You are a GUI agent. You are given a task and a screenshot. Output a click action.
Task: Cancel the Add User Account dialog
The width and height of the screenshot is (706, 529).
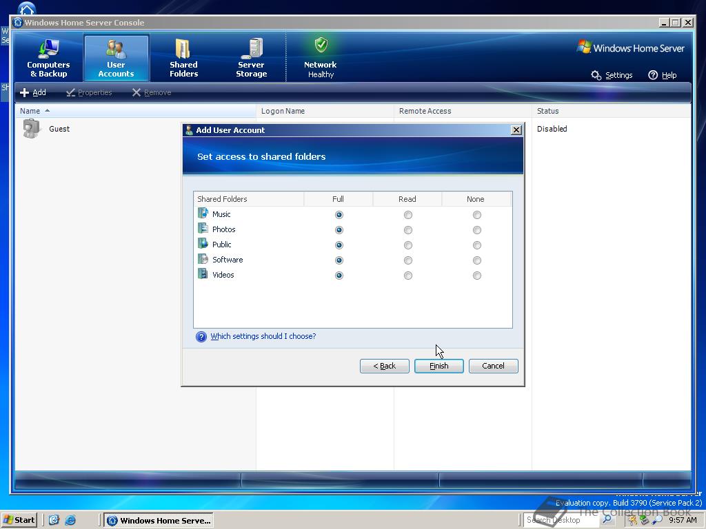494,366
